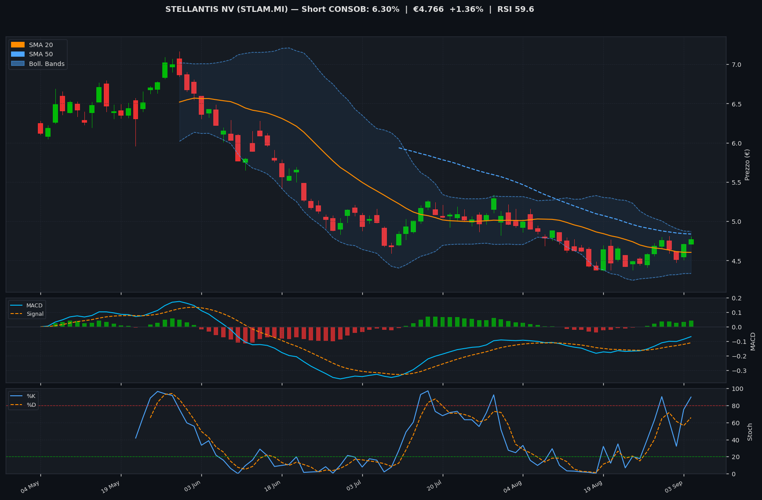This screenshot has width=762, height=500.
Task: Click the Boll. Bands legend swatch
Action: [18, 64]
